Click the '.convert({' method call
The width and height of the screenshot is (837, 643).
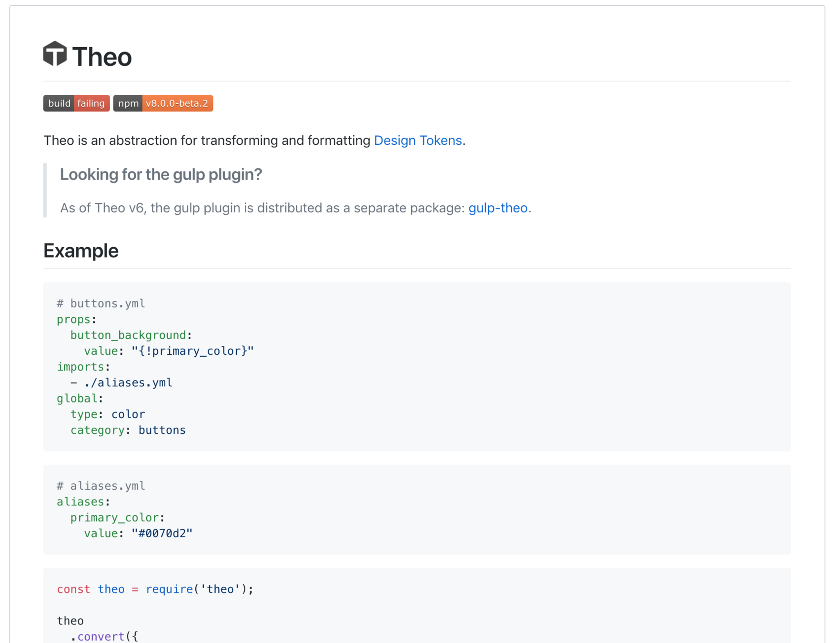[104, 636]
